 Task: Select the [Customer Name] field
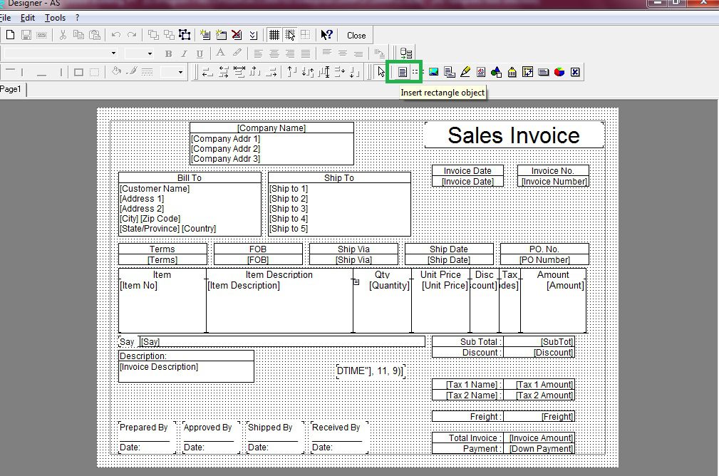(x=155, y=188)
